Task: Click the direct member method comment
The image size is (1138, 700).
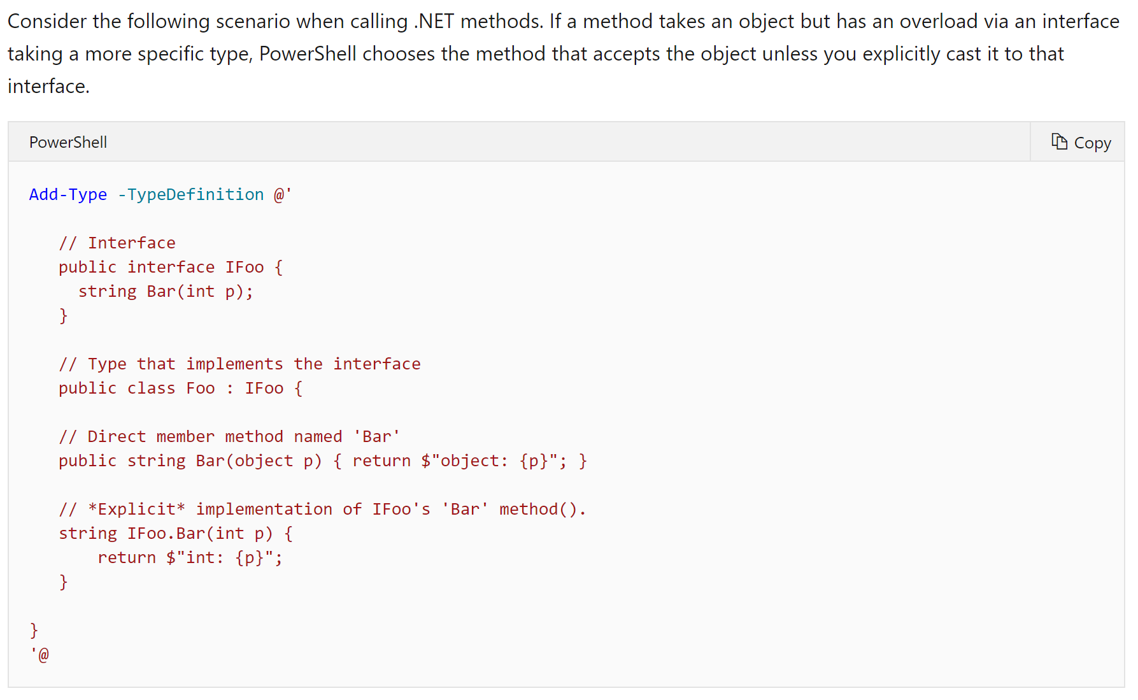Action: 229,436
